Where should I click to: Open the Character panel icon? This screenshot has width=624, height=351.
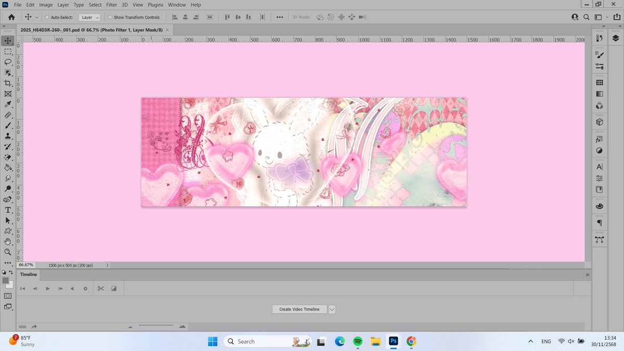(x=599, y=167)
